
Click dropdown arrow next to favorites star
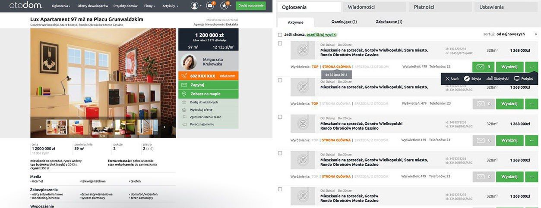point(231,6)
